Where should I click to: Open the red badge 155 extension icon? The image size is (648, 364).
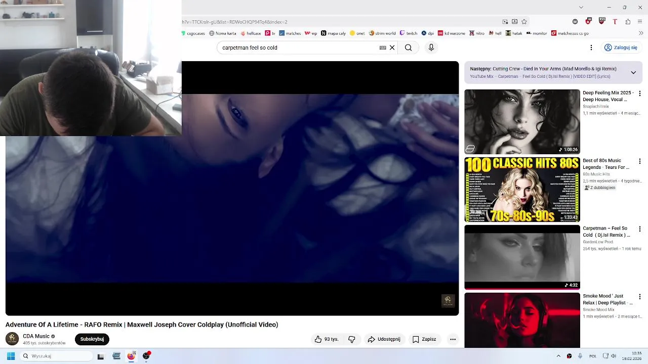click(601, 21)
